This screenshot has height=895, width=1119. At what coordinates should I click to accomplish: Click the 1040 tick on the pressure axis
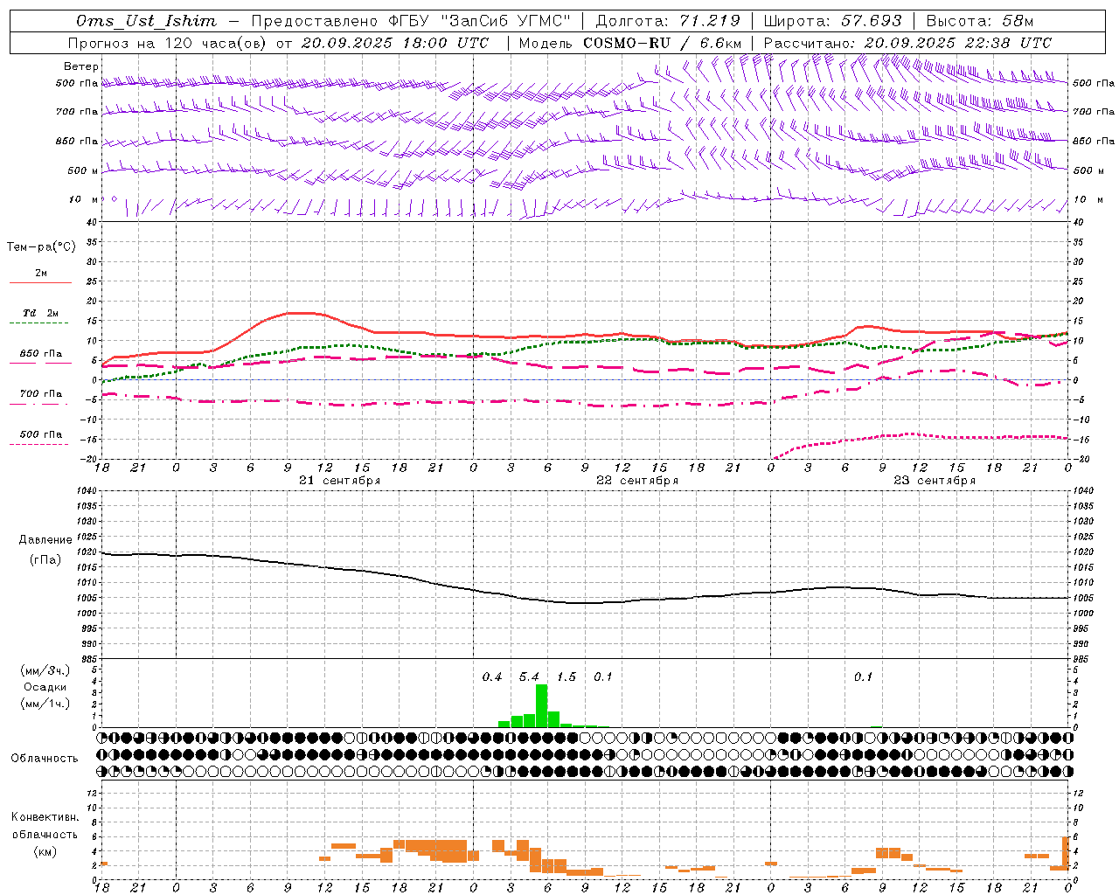tap(86, 491)
